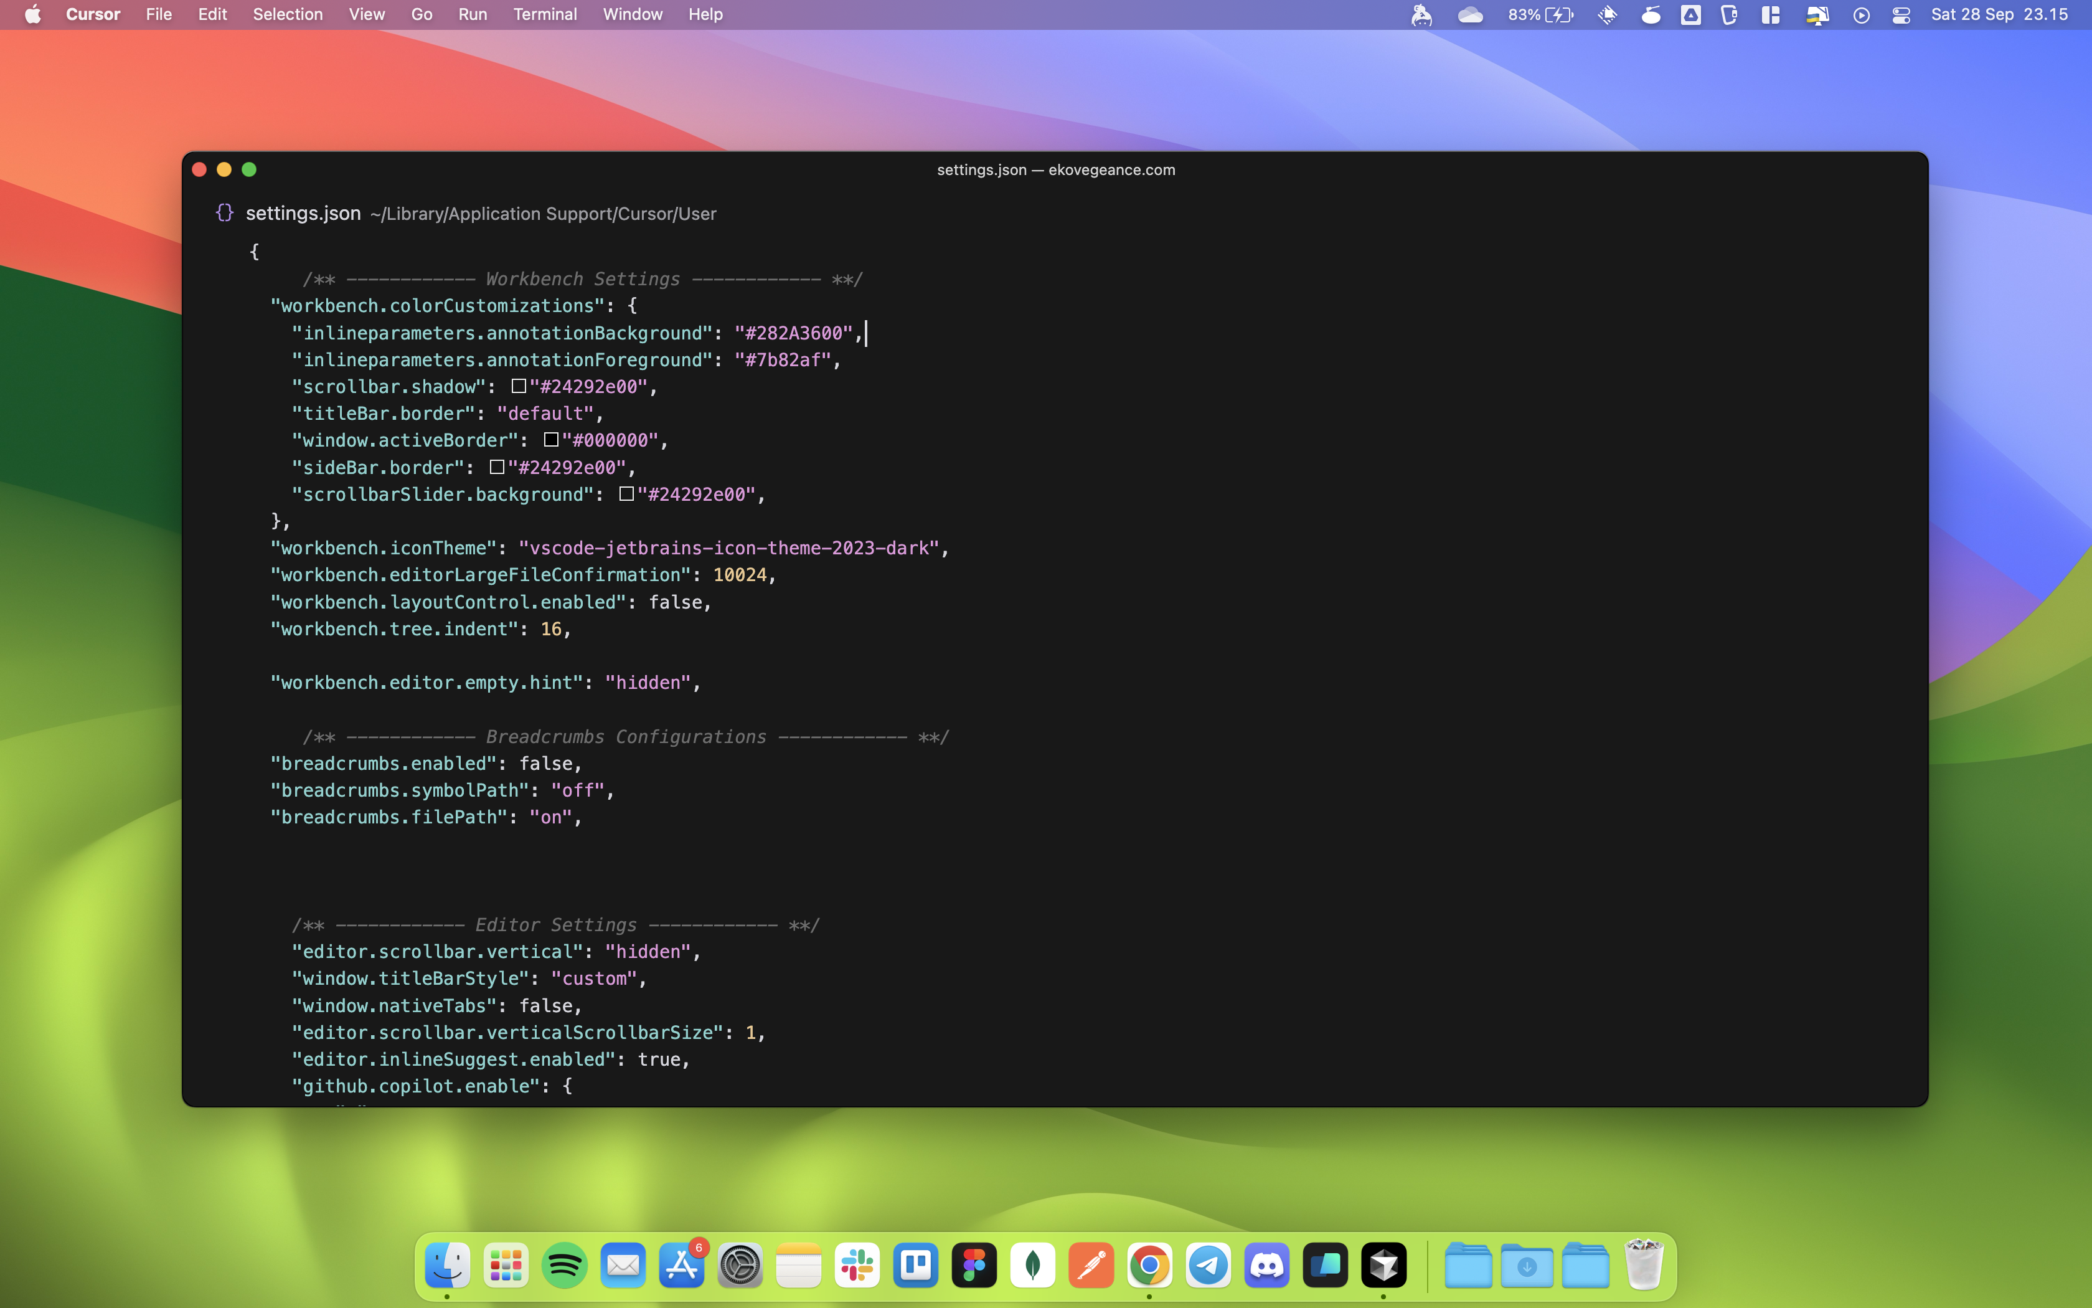Open Control Center in the menu bar
This screenshot has height=1308, width=2092.
(1900, 15)
